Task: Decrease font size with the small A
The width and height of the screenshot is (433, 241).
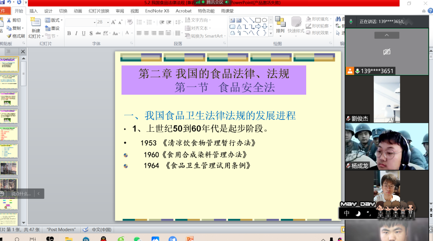Action: coord(120,22)
